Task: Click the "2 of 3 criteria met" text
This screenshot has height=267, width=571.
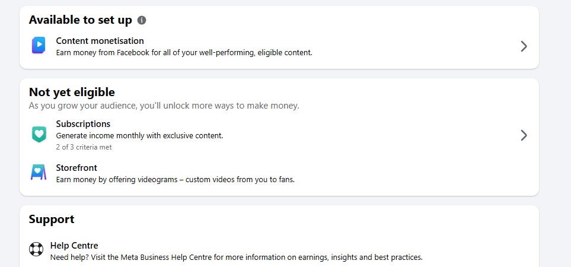Action: (x=84, y=147)
